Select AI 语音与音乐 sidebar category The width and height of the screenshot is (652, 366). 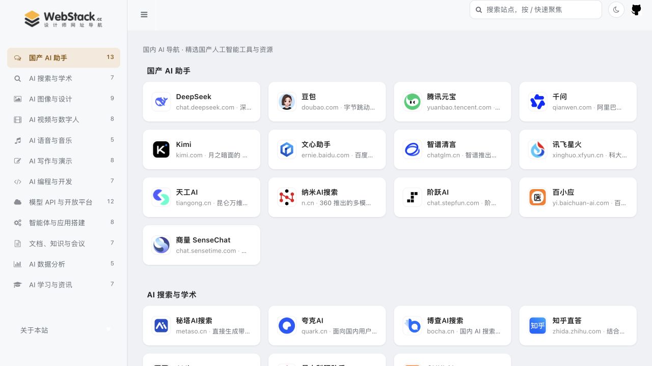coord(64,140)
